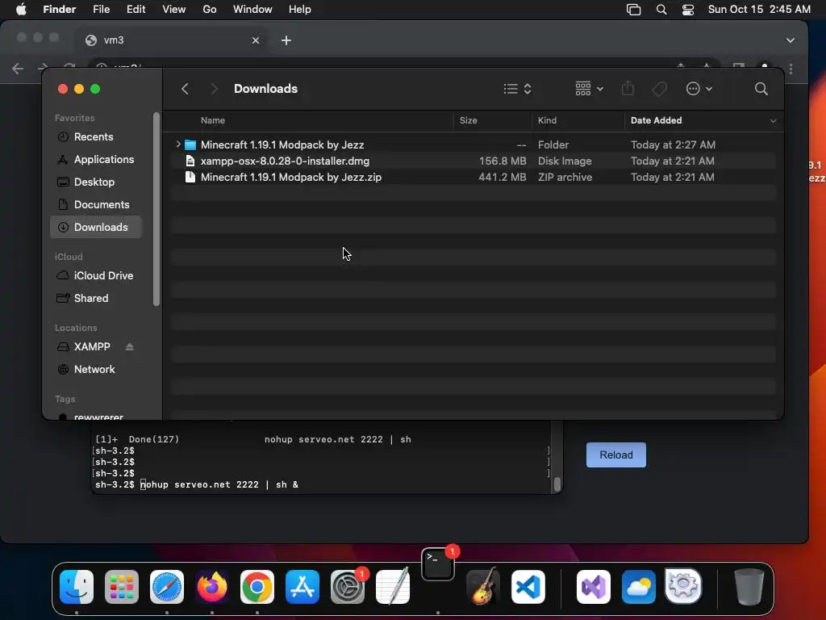Open the Edit menu
Screen dimensions: 826x620
tap(136, 10)
